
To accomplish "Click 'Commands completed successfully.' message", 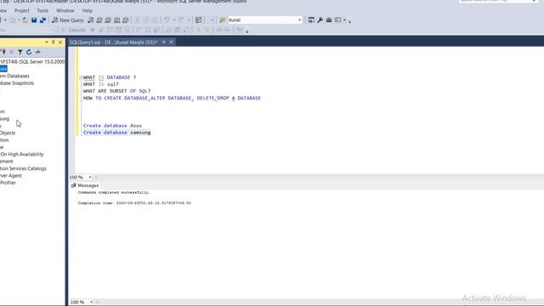I will click(x=114, y=192).
